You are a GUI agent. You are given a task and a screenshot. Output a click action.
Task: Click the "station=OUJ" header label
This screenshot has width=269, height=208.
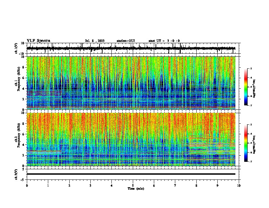tap(126, 41)
